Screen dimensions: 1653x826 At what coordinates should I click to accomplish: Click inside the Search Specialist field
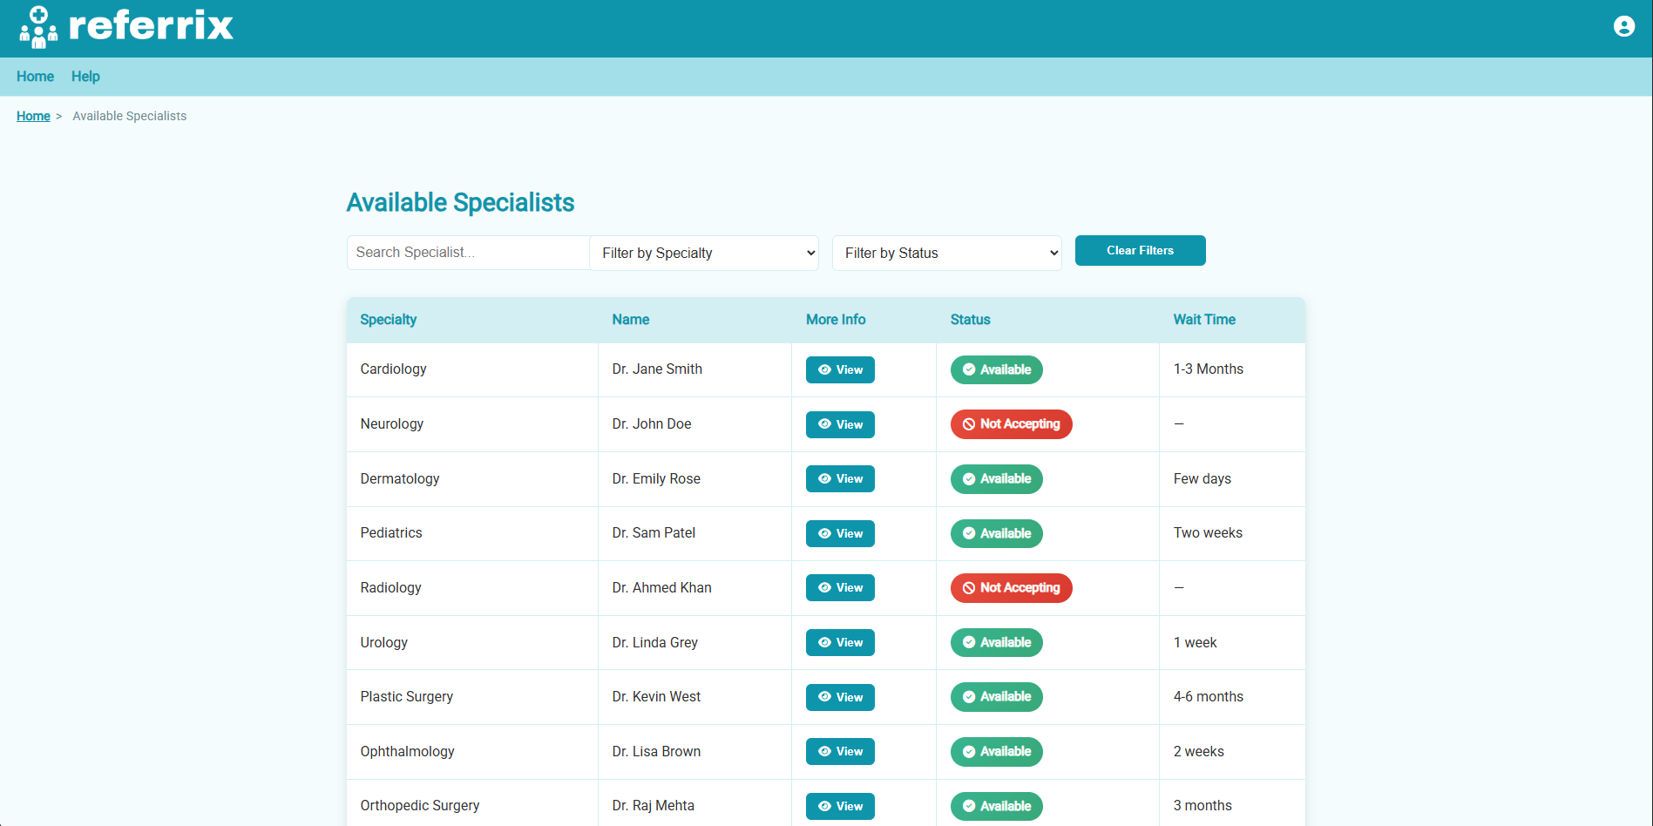coord(467,253)
